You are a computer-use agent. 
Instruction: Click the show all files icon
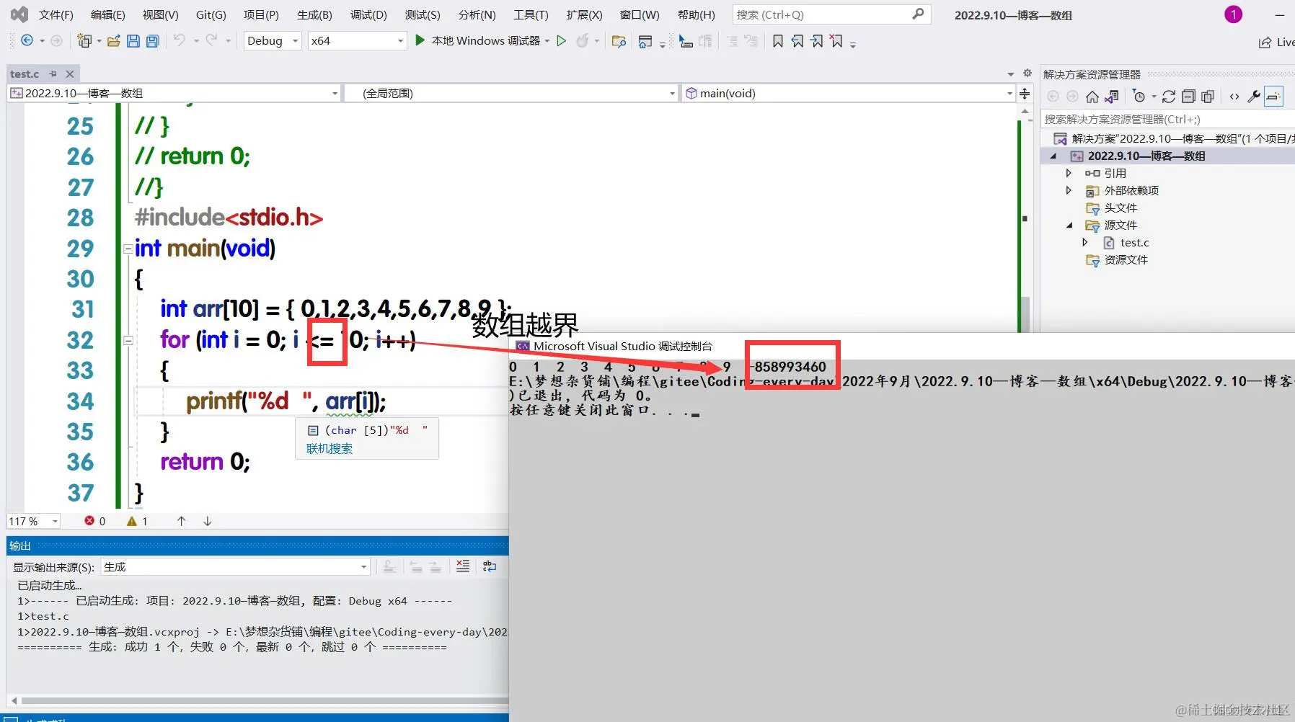1208,97
